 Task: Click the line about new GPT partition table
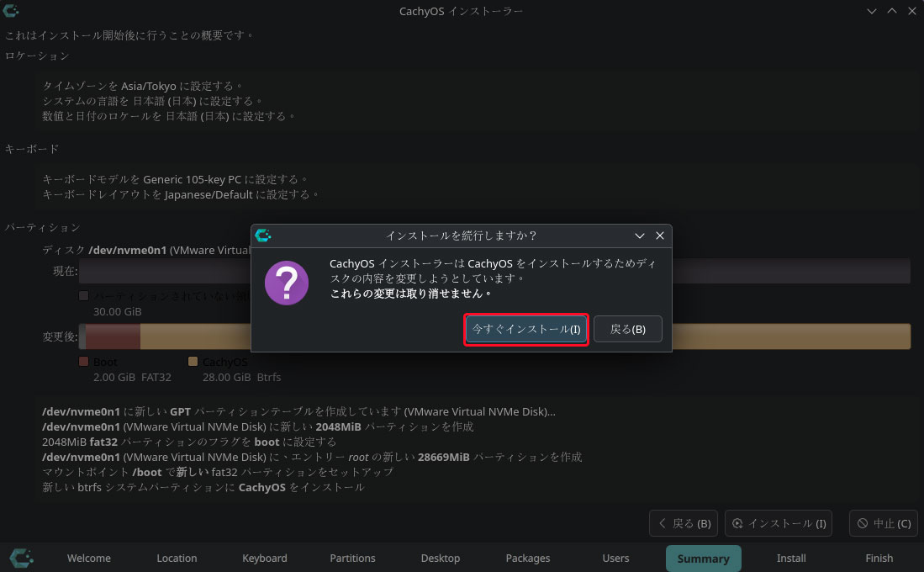point(298,411)
